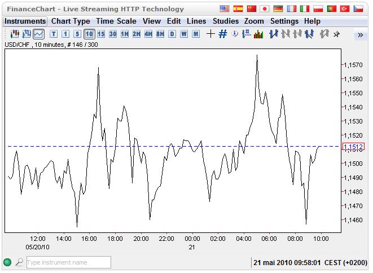Open the Settings menu
The width and height of the screenshot is (373, 273).
point(284,21)
